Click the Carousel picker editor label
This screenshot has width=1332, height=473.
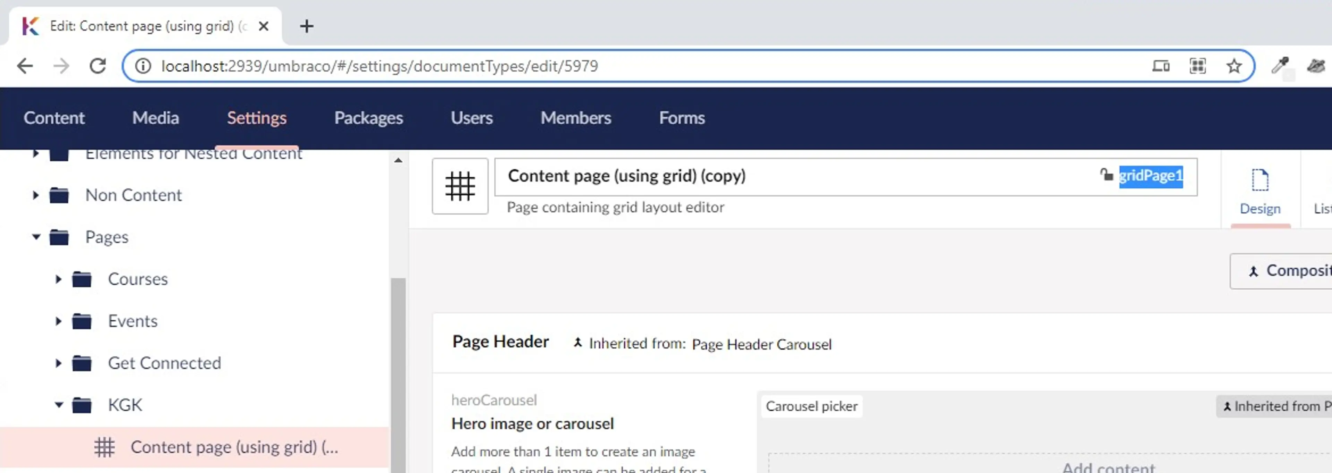[x=811, y=407]
